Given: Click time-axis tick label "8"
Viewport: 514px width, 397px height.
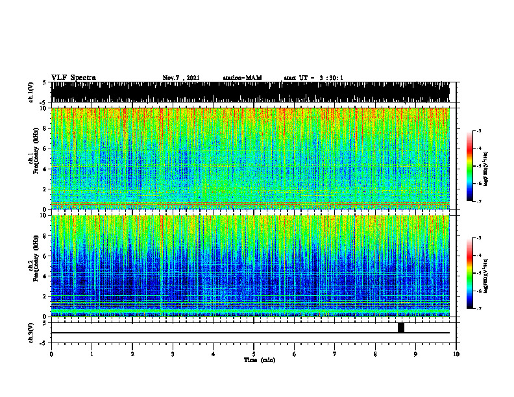Looking at the screenshot, I should click(375, 354).
